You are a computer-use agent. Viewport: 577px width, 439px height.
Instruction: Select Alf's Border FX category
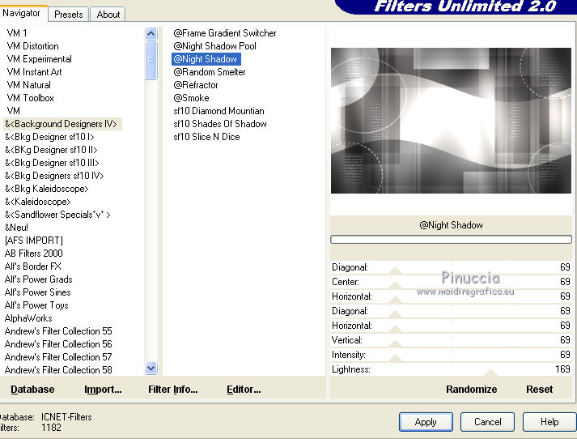[x=32, y=266]
